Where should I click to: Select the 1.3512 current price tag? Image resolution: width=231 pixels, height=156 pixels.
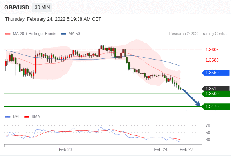[216, 89]
